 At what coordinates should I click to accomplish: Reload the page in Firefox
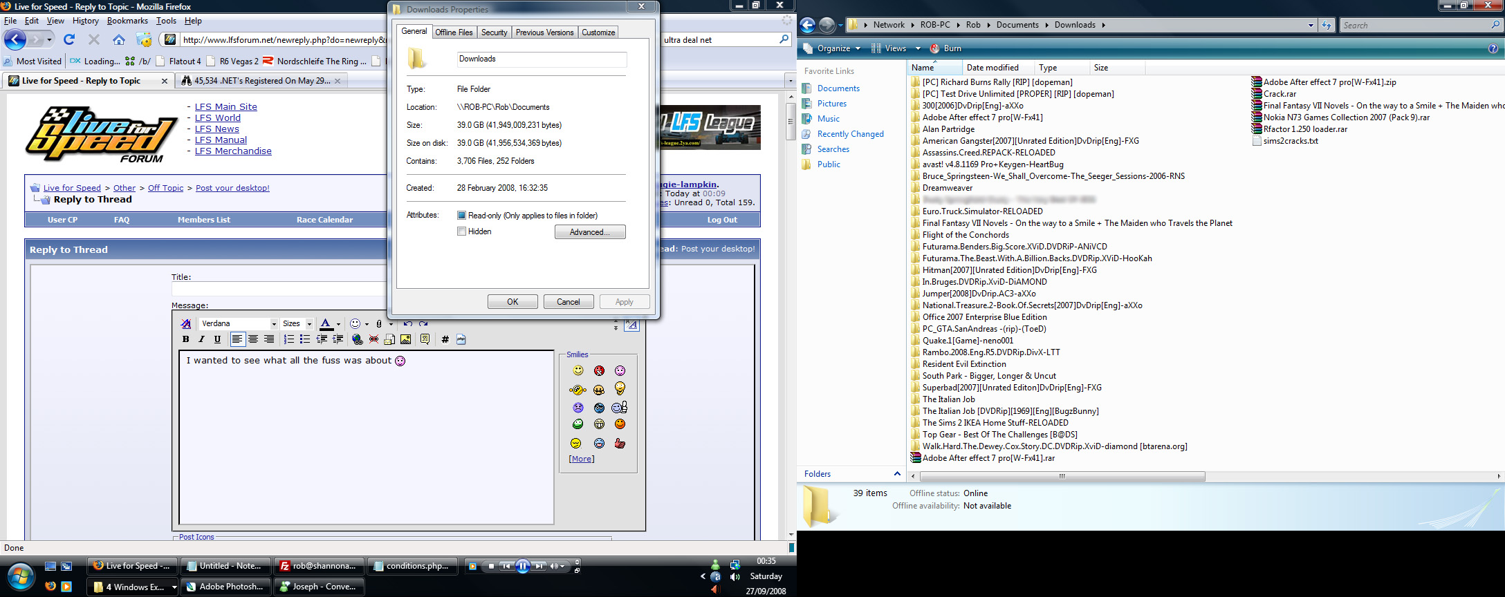69,39
